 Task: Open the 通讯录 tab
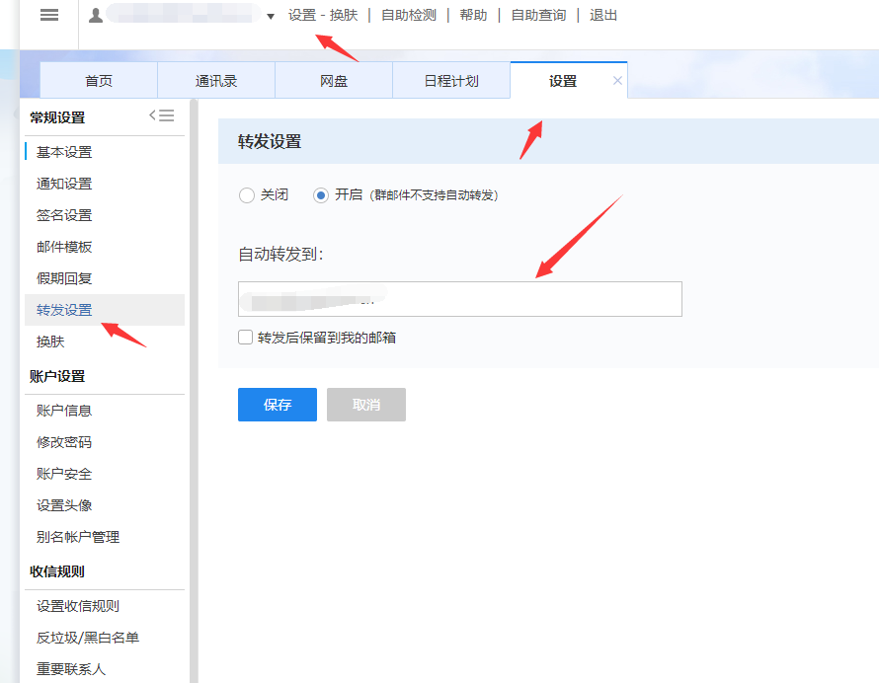(x=216, y=81)
